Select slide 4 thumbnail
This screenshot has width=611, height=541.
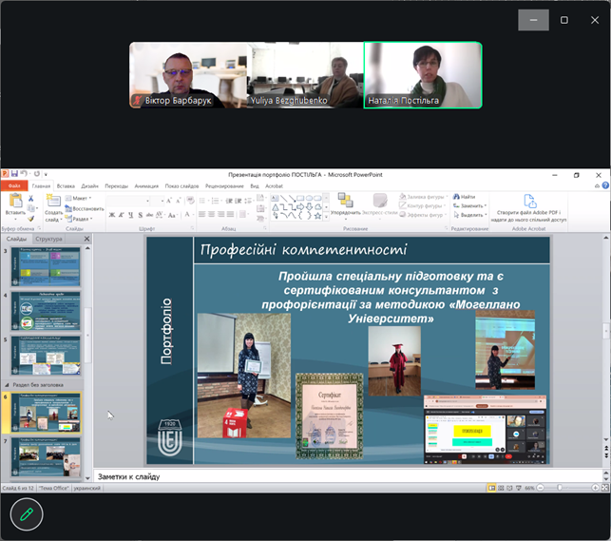tap(46, 311)
